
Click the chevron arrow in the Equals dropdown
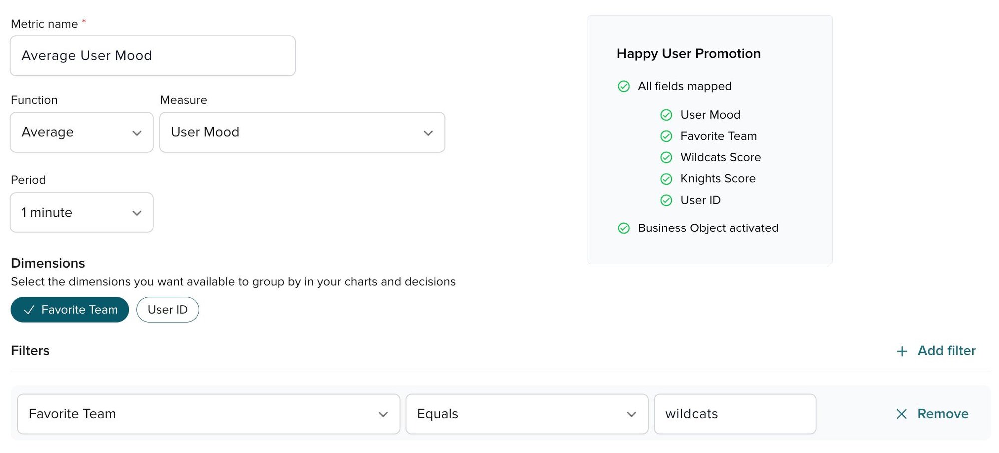pyautogui.click(x=631, y=415)
